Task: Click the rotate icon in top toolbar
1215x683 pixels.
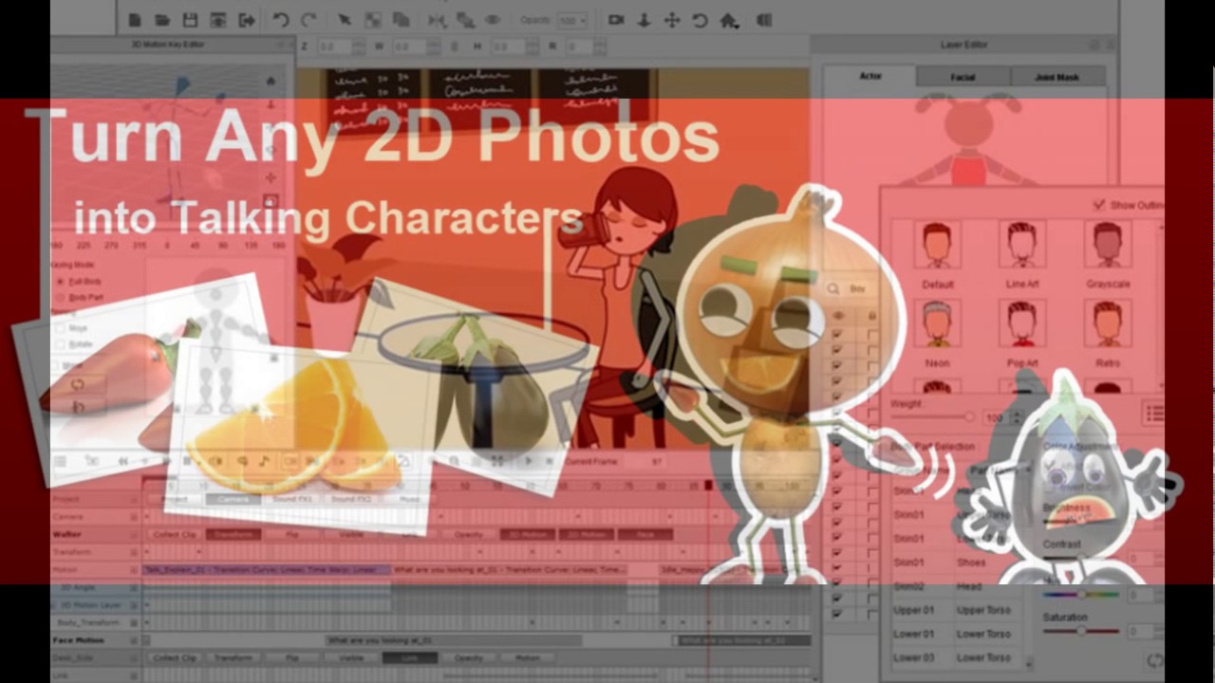Action: click(700, 20)
